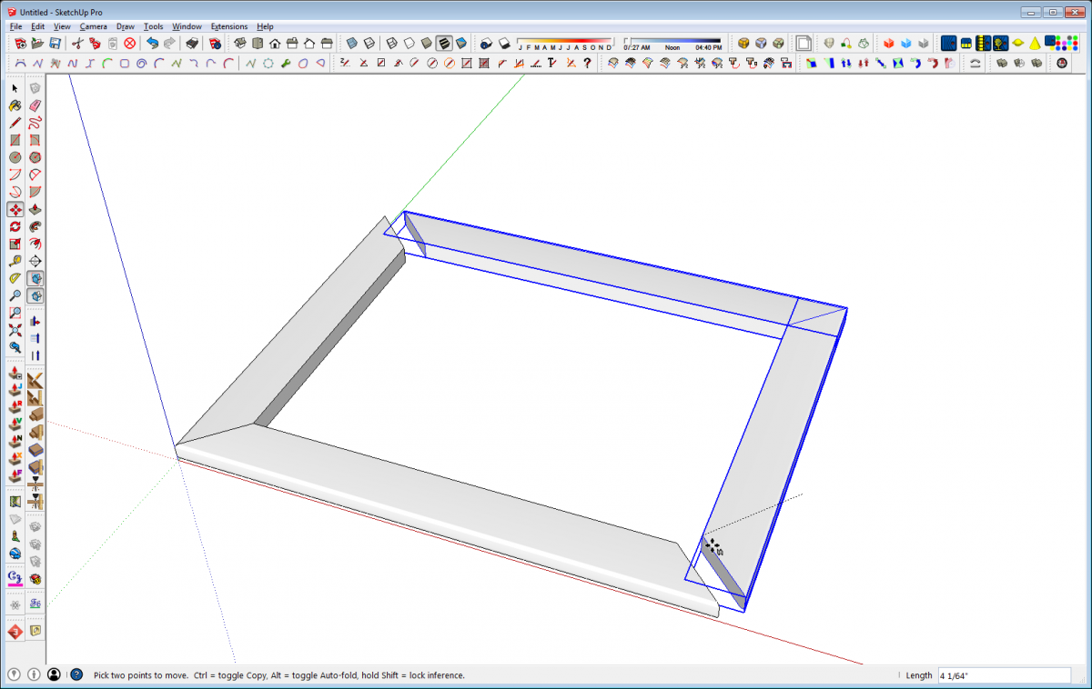Select the Tape Measure tool
This screenshot has height=689, width=1092.
[14, 261]
